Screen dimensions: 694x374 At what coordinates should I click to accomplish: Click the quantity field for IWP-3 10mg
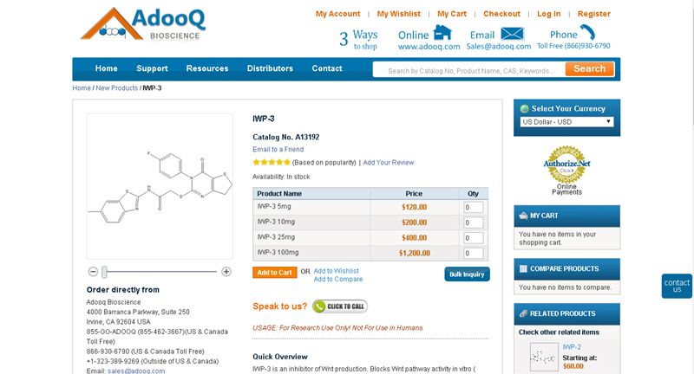pos(473,222)
